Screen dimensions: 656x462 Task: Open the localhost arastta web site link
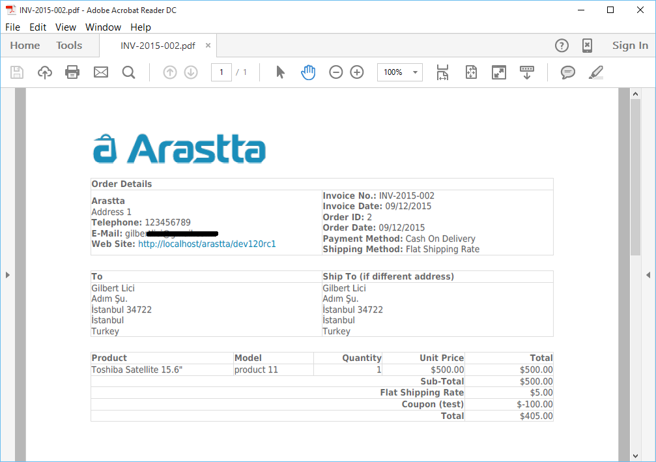[207, 244]
